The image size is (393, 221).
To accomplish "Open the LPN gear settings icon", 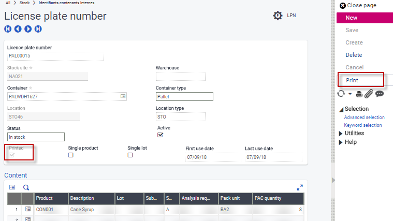I will (278, 16).
